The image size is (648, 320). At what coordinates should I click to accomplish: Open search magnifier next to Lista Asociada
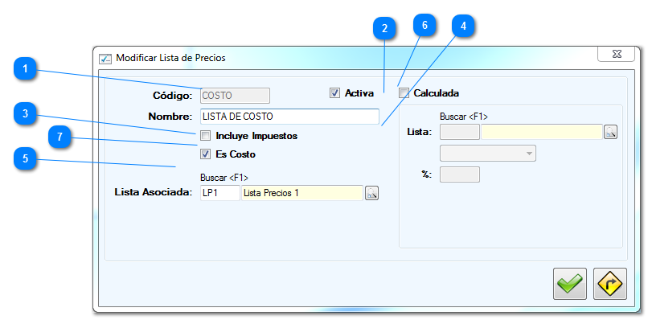(x=372, y=193)
